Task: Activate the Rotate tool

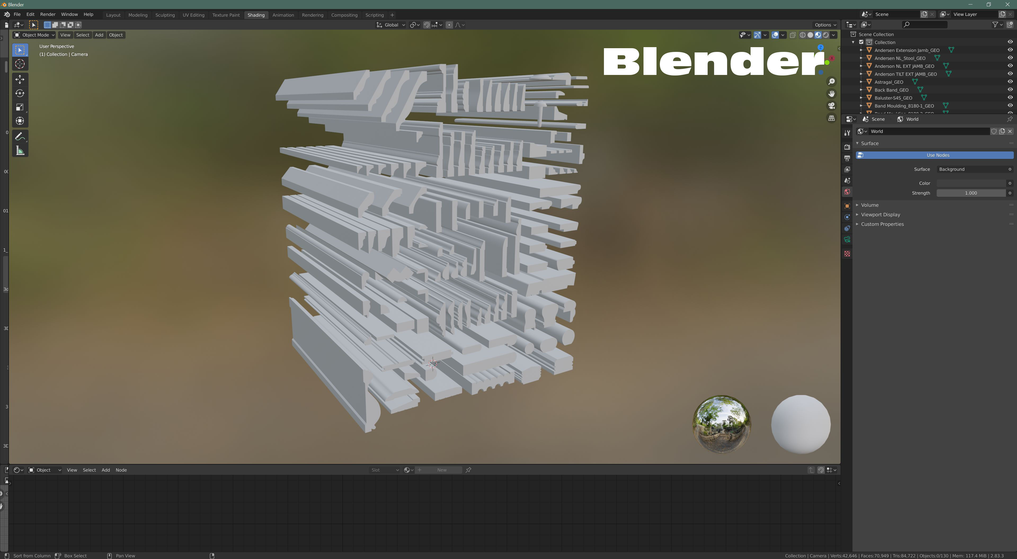Action: [20, 93]
